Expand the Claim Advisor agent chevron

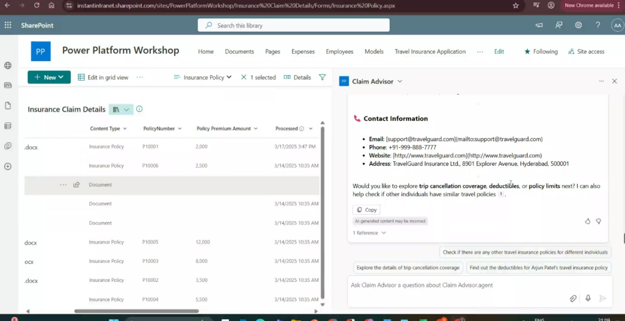(x=400, y=81)
